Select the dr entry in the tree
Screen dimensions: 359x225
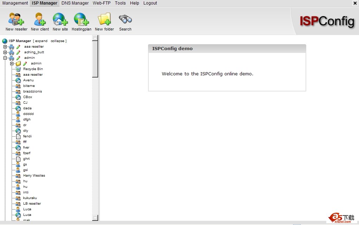coord(25,125)
